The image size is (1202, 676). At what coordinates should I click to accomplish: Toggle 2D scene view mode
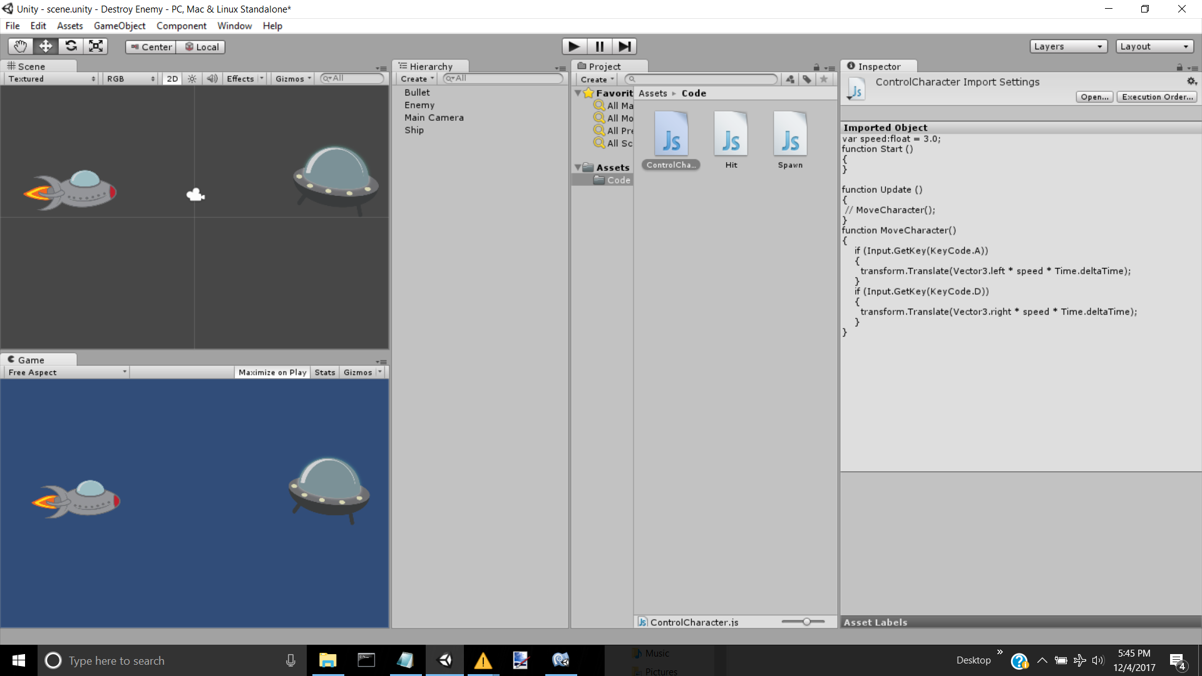tap(172, 79)
